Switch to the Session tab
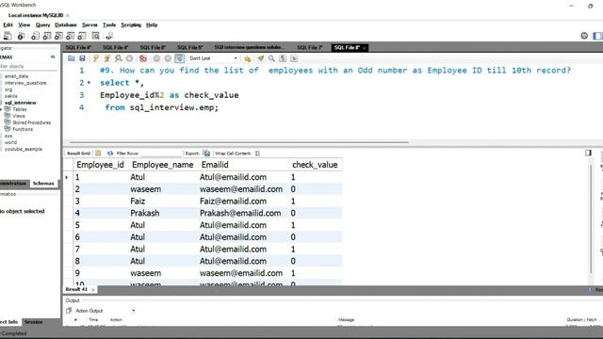Screen dimensions: 603x339 (x=34, y=322)
